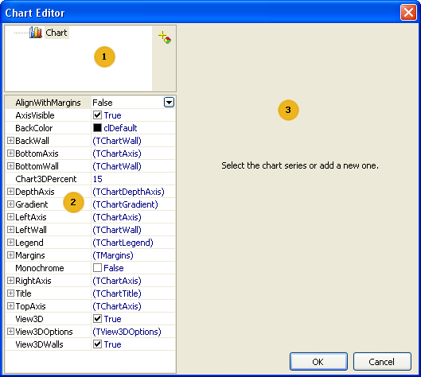Select the Margins property row

(90, 255)
